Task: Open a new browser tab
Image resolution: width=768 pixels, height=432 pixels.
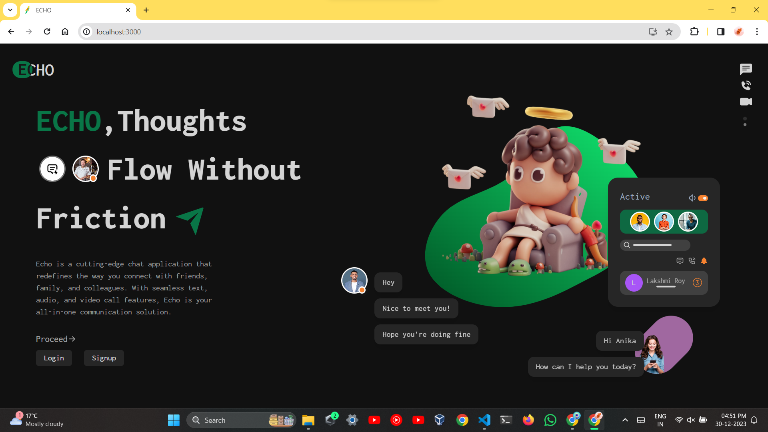Action: [x=146, y=10]
